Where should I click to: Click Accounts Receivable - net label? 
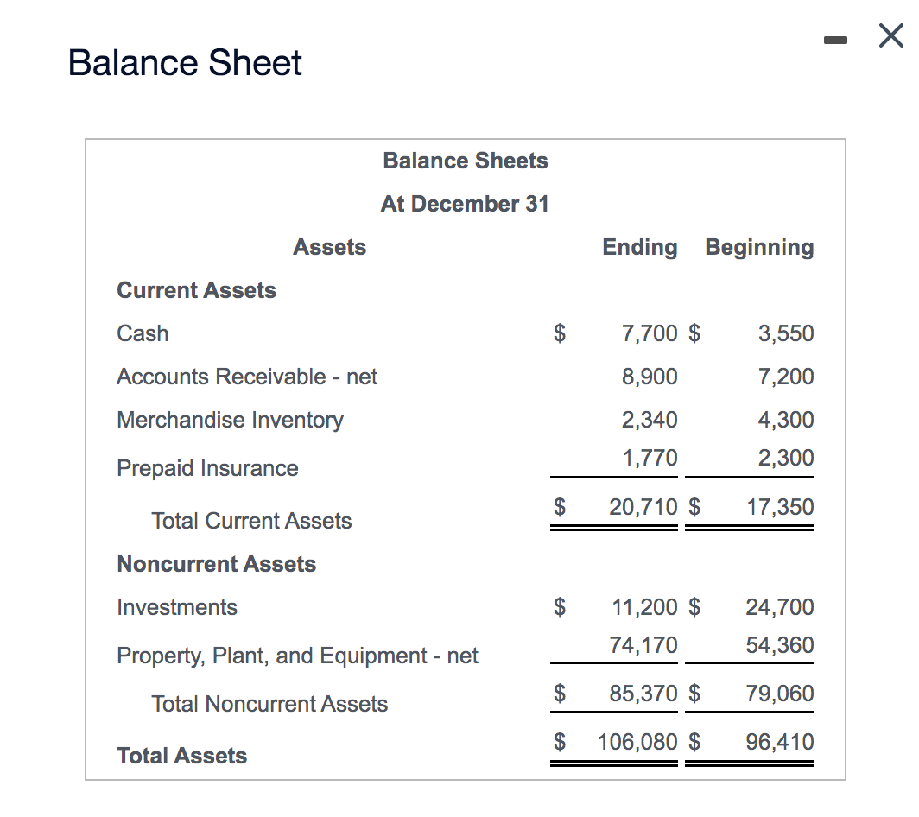(x=247, y=377)
